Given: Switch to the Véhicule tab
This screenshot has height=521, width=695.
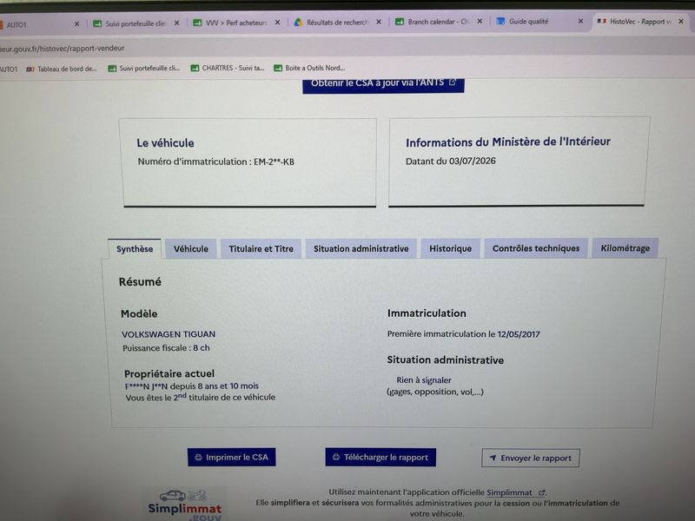Looking at the screenshot, I should click(x=190, y=249).
